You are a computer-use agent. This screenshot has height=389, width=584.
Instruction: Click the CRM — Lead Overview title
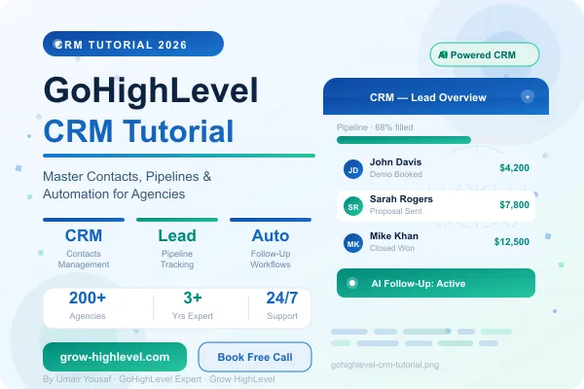[x=428, y=97]
